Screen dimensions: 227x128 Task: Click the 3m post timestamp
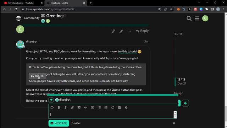[146, 42]
